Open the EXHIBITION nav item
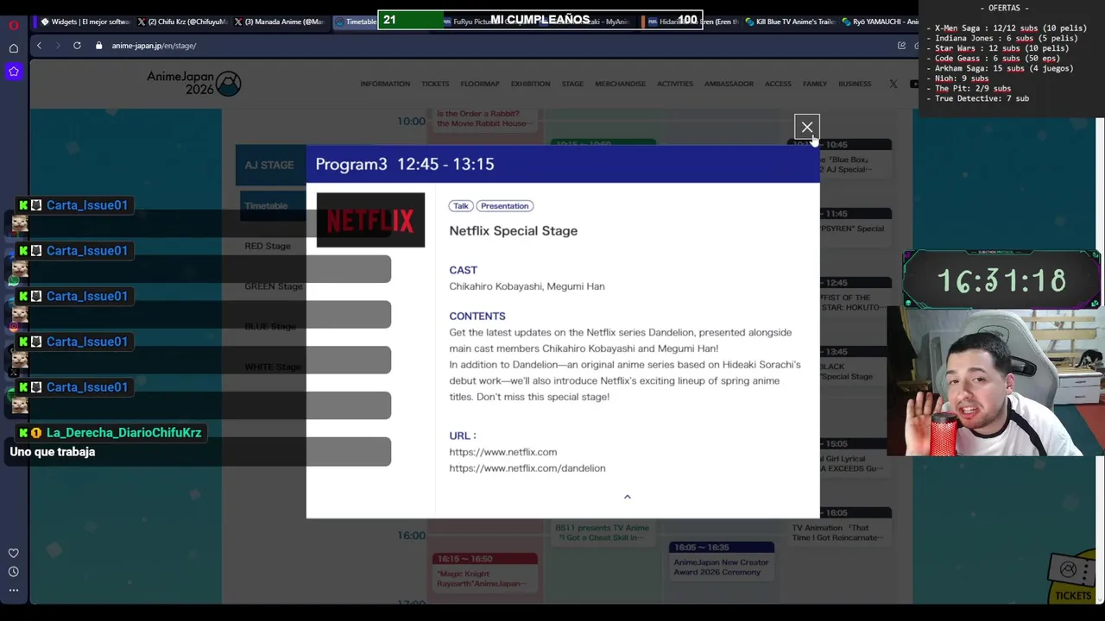Screen dimensions: 1105x621 [530, 84]
